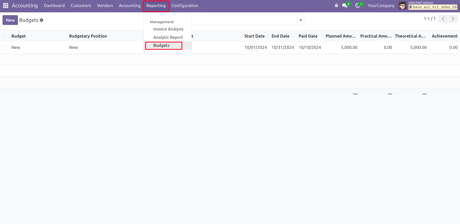Open the YourCompany company switcher
The height and width of the screenshot is (224, 460).
[x=381, y=6]
